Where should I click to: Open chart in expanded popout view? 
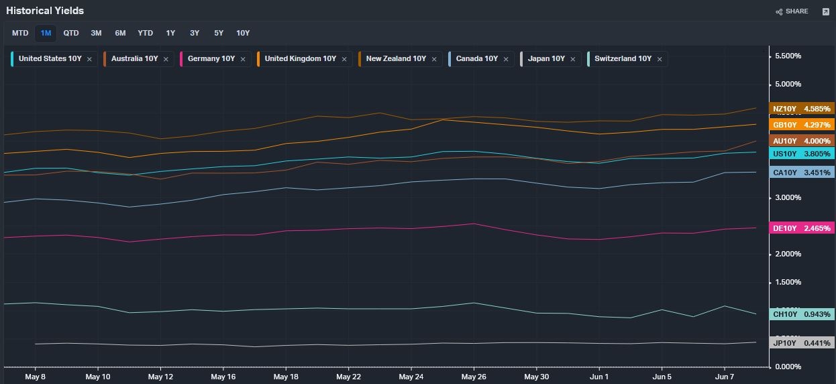825,11
